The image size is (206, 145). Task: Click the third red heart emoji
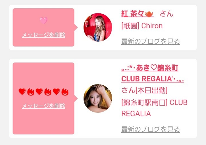coord(56,92)
